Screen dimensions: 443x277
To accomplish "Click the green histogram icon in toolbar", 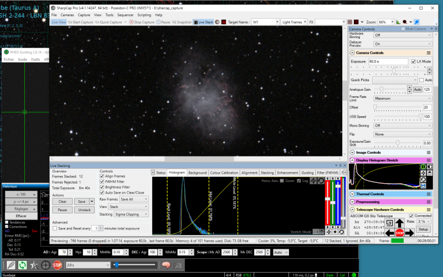I will point(398,22).
